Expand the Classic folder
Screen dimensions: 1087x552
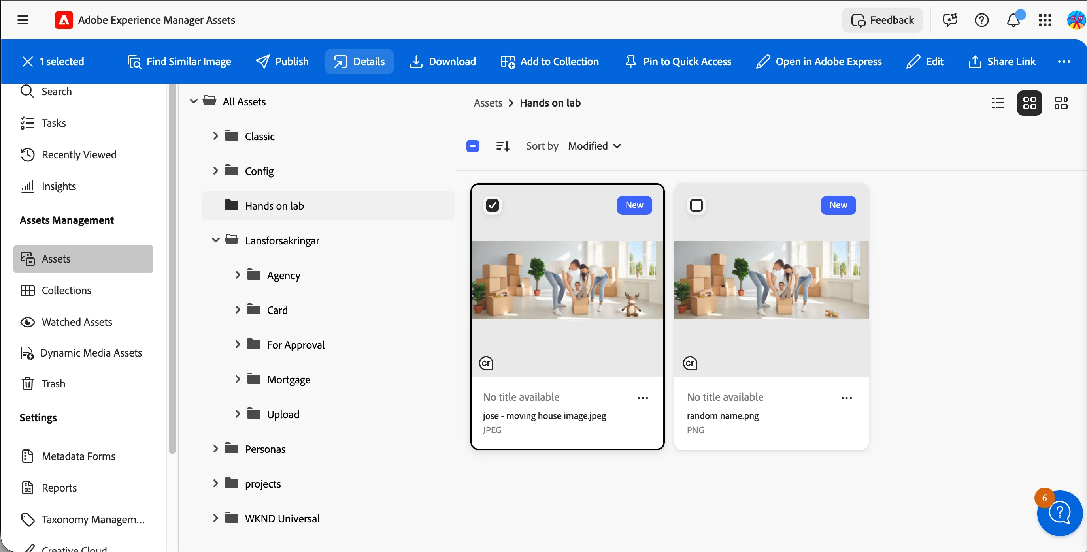pyautogui.click(x=216, y=136)
